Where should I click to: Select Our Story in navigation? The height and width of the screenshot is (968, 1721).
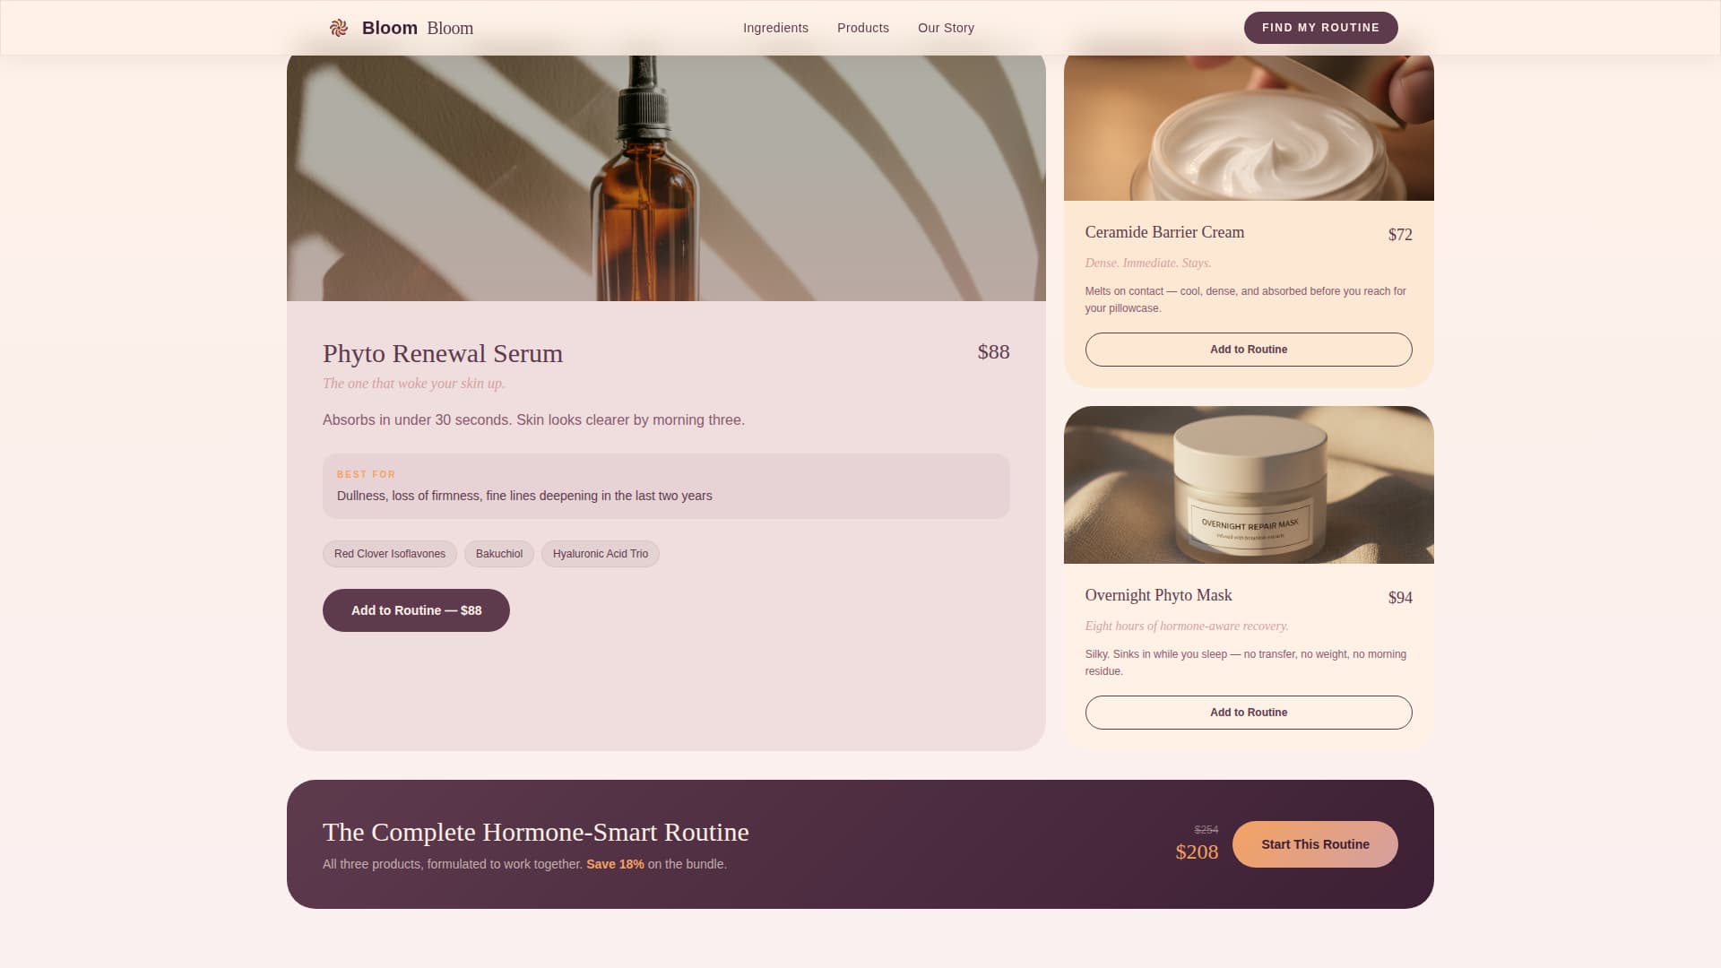(x=945, y=28)
